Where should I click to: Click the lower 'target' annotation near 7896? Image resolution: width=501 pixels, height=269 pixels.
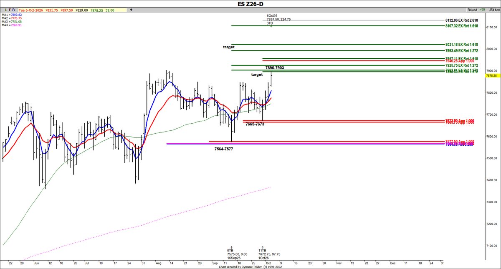click(x=257, y=74)
